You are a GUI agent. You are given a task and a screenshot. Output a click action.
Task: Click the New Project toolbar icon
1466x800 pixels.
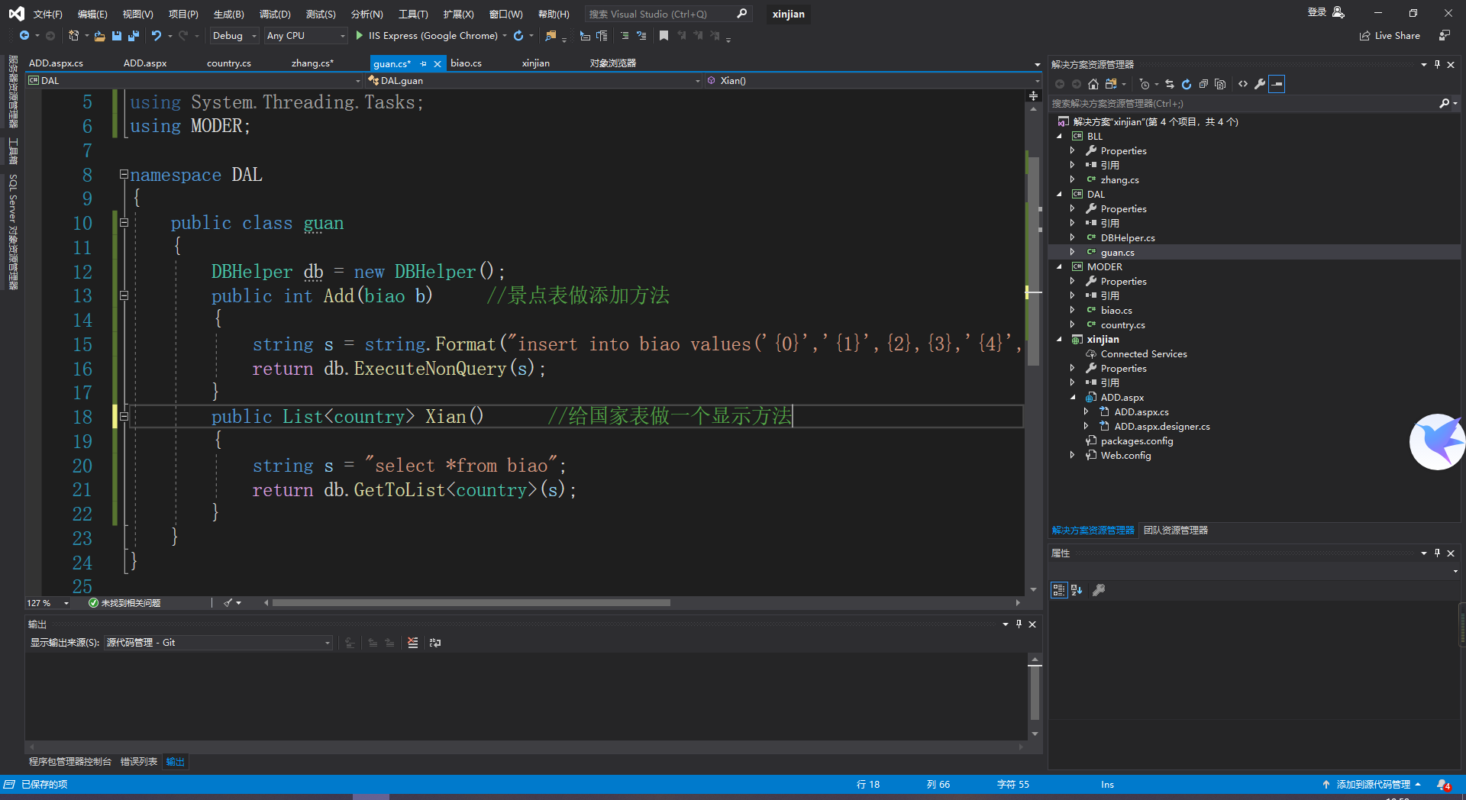(x=74, y=36)
